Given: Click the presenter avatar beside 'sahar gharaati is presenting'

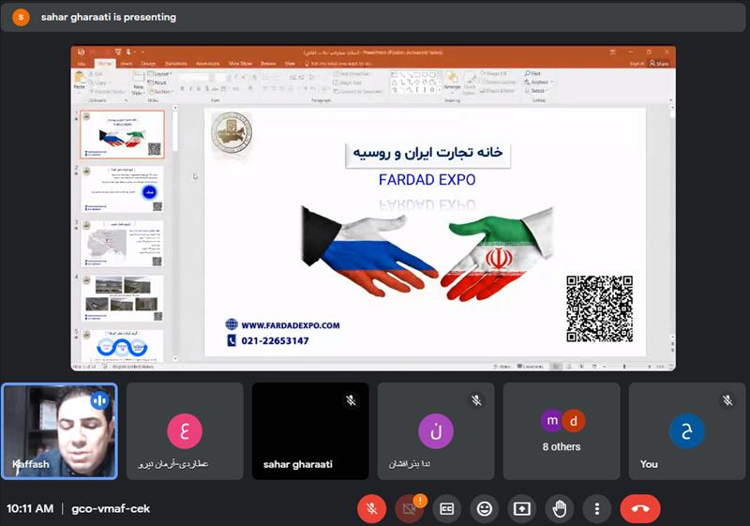Looking at the screenshot, I should point(21,17).
